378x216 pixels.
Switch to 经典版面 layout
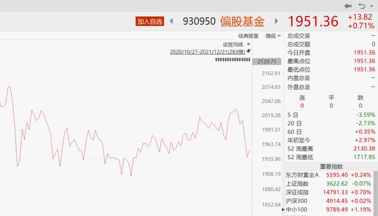(x=248, y=36)
